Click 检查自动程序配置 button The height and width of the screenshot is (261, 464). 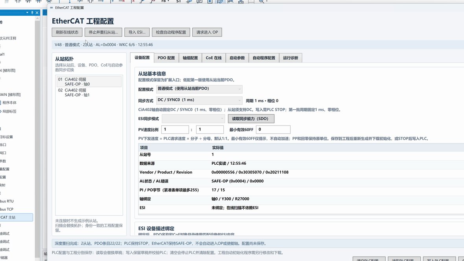coord(171,32)
